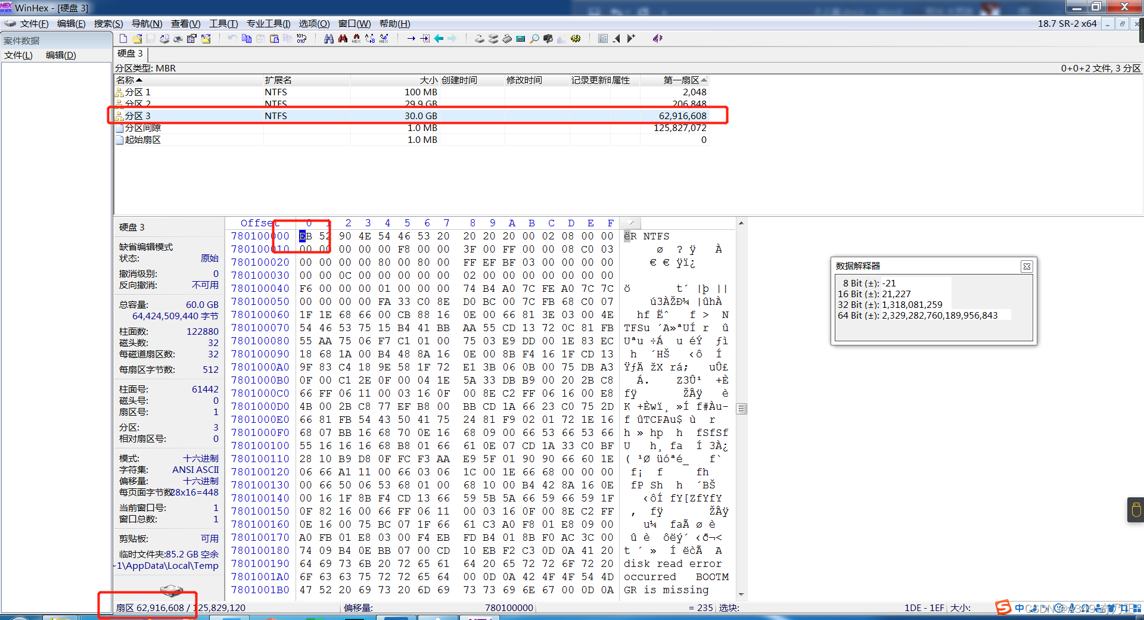Click the Open file folder icon

[x=137, y=39]
